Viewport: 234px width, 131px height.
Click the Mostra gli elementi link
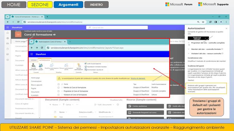pos(138,78)
